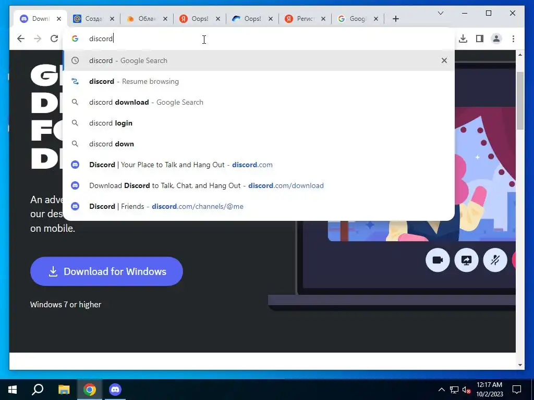Select the 'discord - Resume browsing' suggestion
This screenshot has height=400, width=534.
coord(259,81)
